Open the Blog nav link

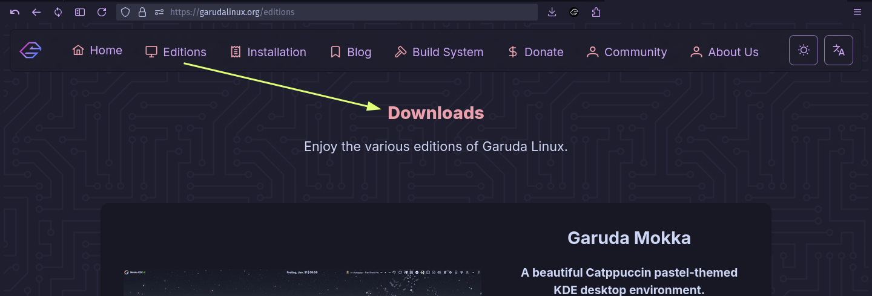click(x=351, y=52)
